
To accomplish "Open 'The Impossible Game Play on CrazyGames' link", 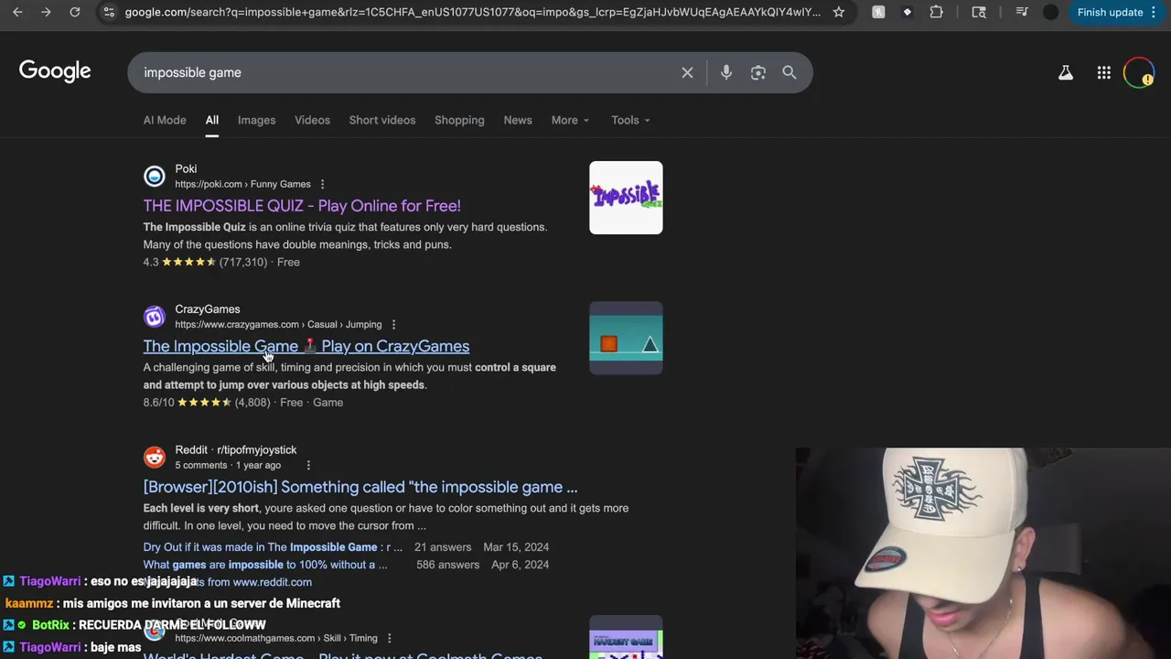I will click(x=306, y=346).
